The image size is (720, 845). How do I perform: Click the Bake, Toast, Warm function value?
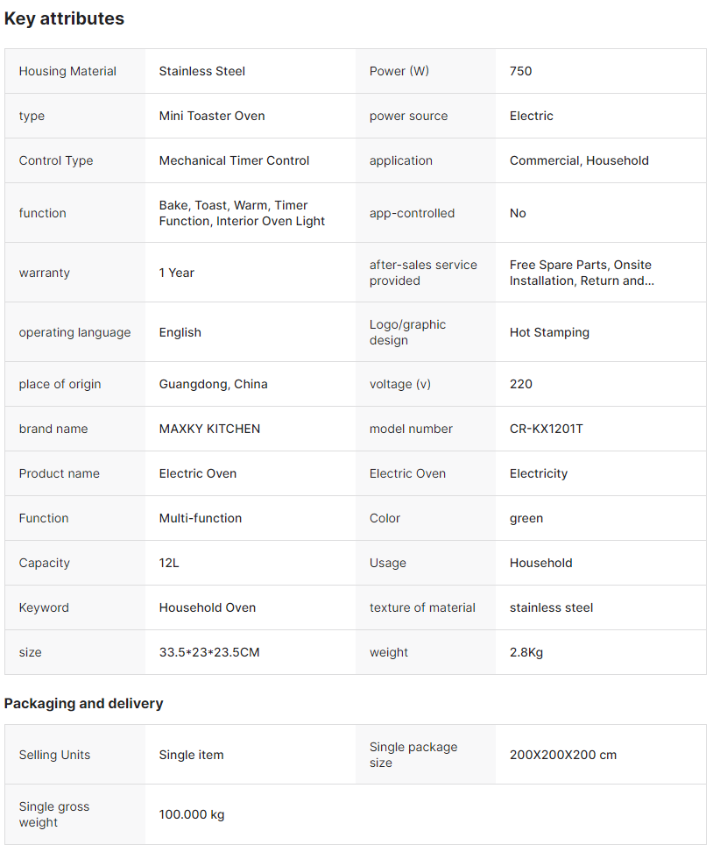click(241, 213)
